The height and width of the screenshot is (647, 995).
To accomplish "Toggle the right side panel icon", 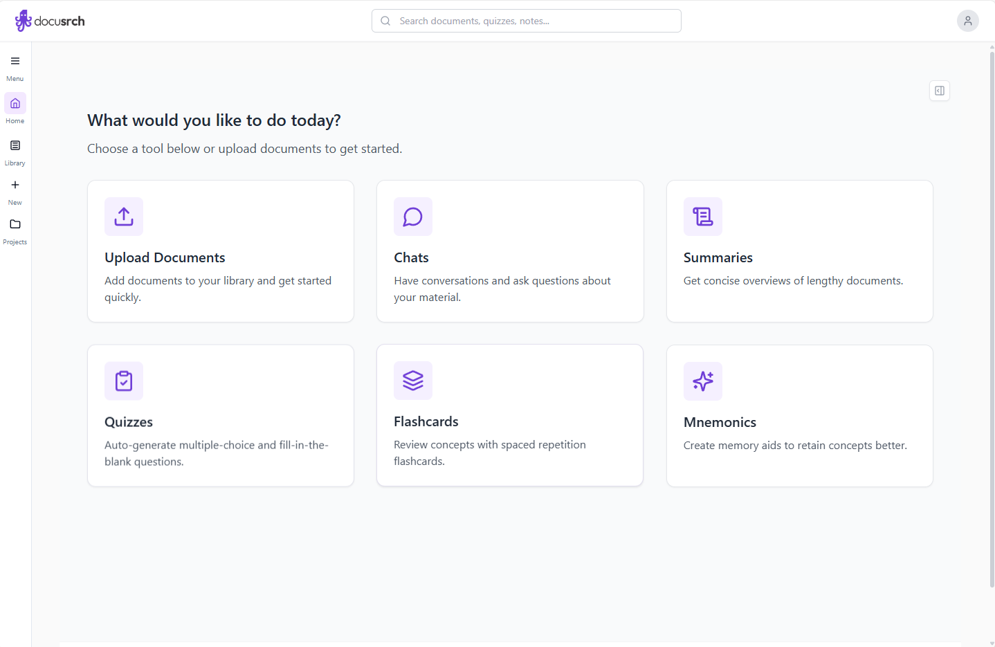I will [939, 91].
